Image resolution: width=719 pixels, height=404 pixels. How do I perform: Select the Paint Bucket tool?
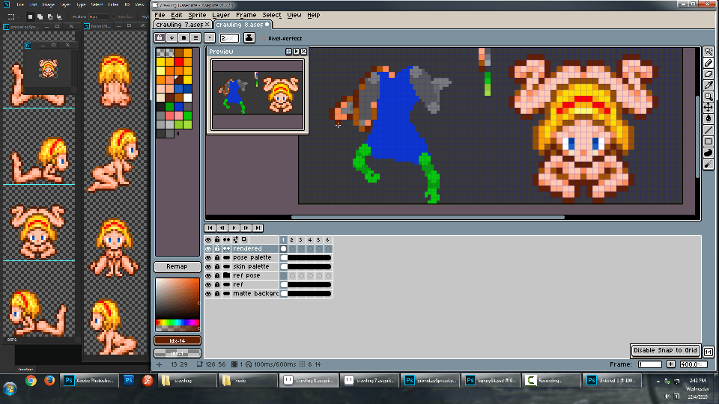(x=709, y=119)
